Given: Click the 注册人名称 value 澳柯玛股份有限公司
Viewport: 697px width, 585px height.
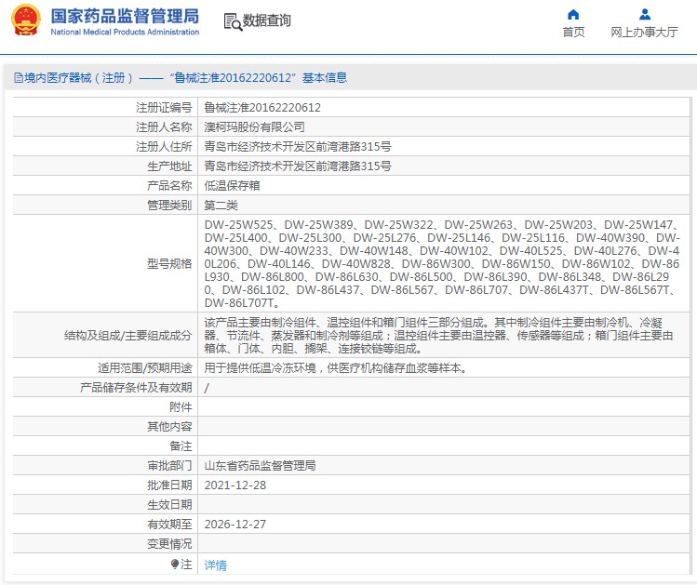Looking at the screenshot, I should [x=254, y=127].
